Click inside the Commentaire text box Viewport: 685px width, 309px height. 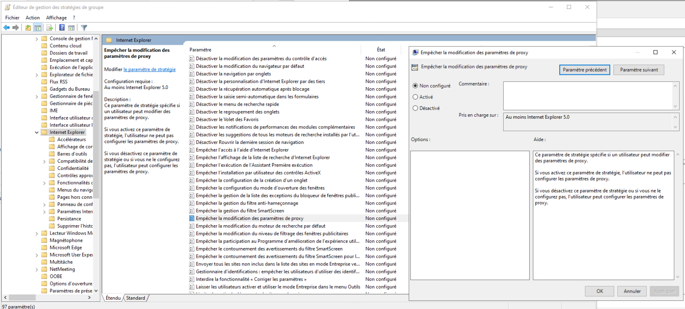click(587, 95)
